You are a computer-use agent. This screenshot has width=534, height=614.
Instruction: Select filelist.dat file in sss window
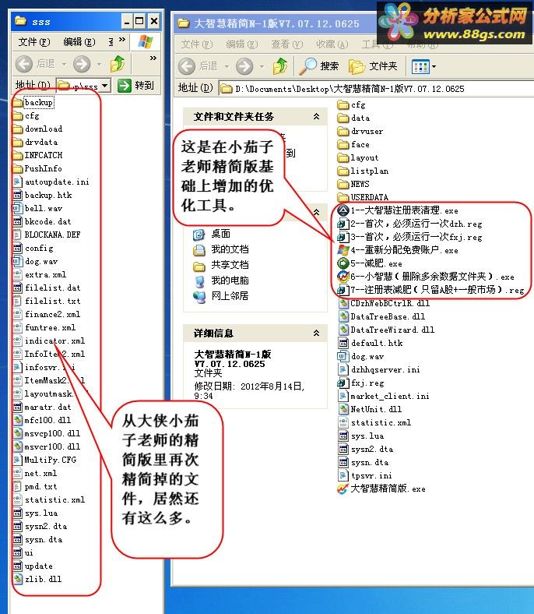click(47, 288)
